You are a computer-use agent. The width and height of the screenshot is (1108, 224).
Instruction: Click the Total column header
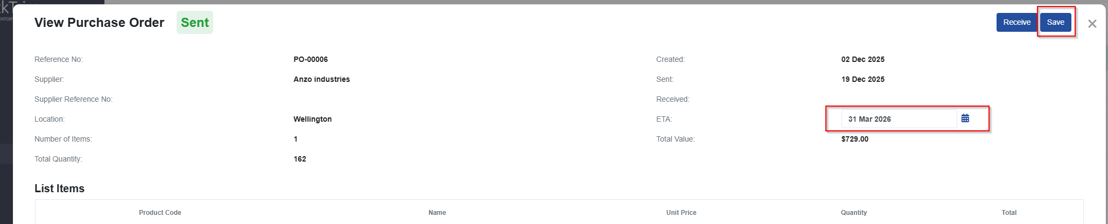1008,213
